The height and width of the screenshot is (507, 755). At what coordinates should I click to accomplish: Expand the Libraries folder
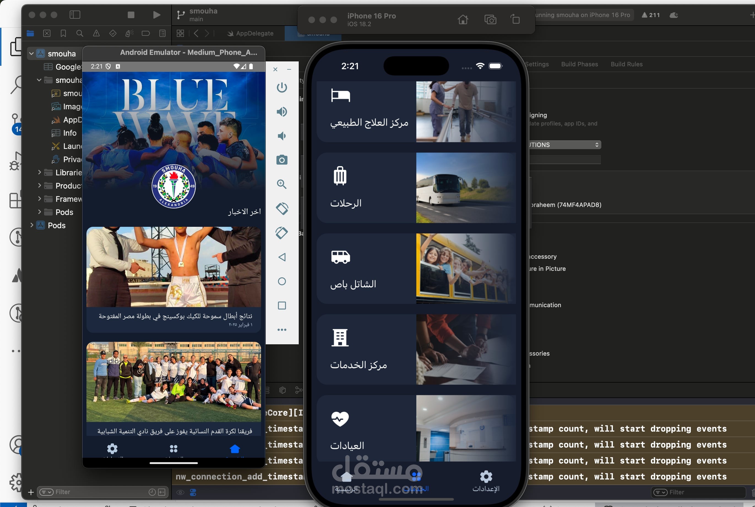pos(39,172)
